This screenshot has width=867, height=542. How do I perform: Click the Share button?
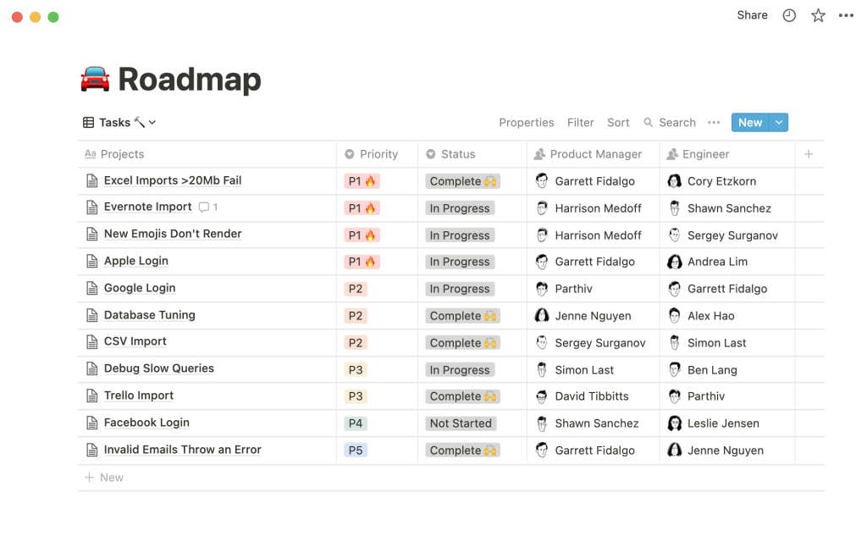point(752,15)
